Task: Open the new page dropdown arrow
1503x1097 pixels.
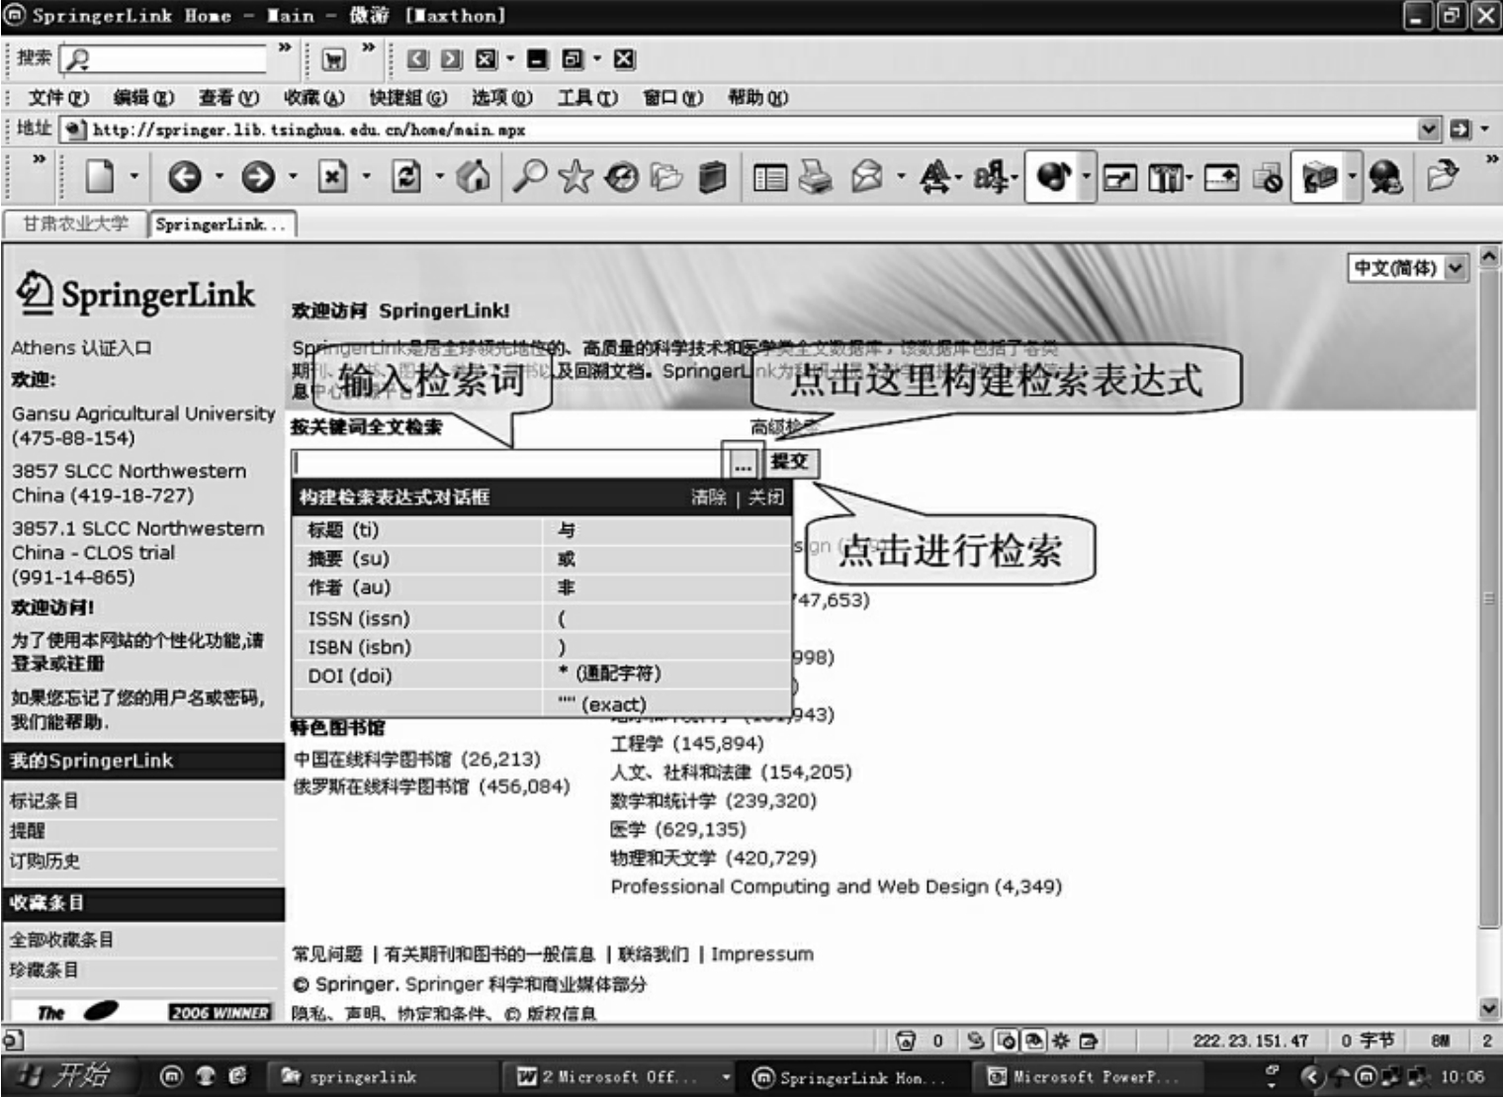Action: pyautogui.click(x=134, y=177)
